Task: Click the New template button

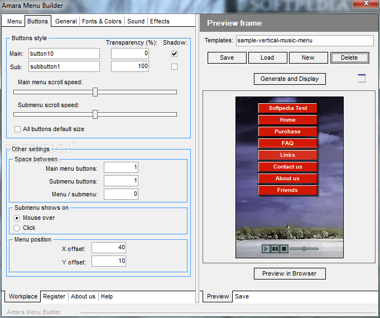Action: click(308, 57)
